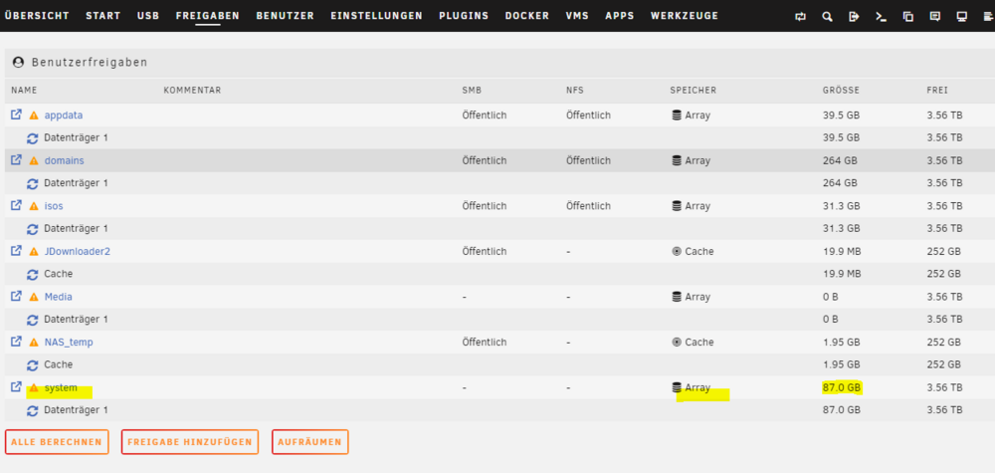The width and height of the screenshot is (995, 473).
Task: Click the FREI column header
Action: click(x=937, y=91)
